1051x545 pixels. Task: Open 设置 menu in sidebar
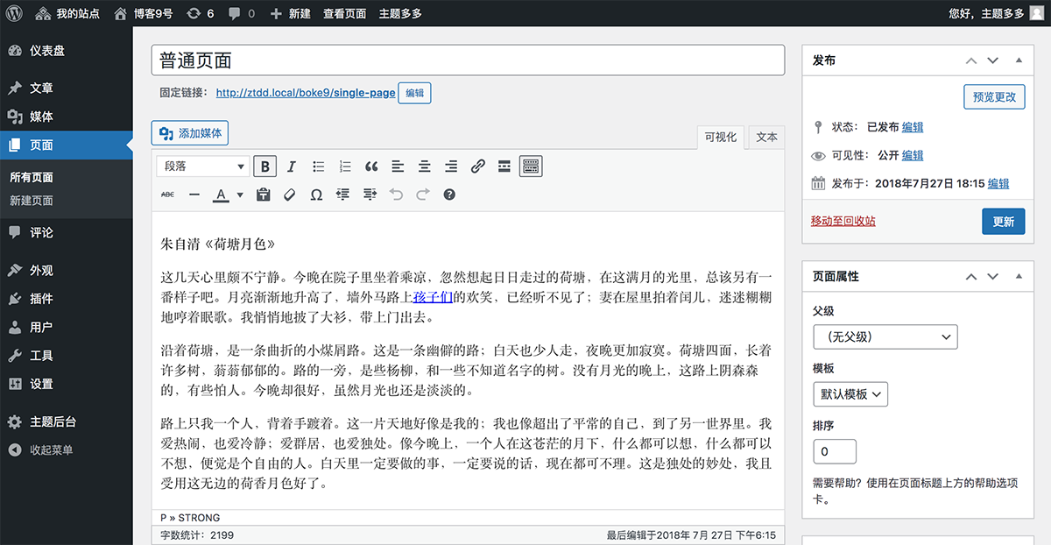[x=67, y=384]
